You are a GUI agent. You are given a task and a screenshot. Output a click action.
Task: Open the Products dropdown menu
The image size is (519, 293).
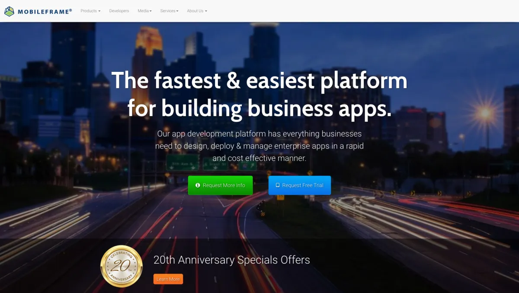point(90,11)
